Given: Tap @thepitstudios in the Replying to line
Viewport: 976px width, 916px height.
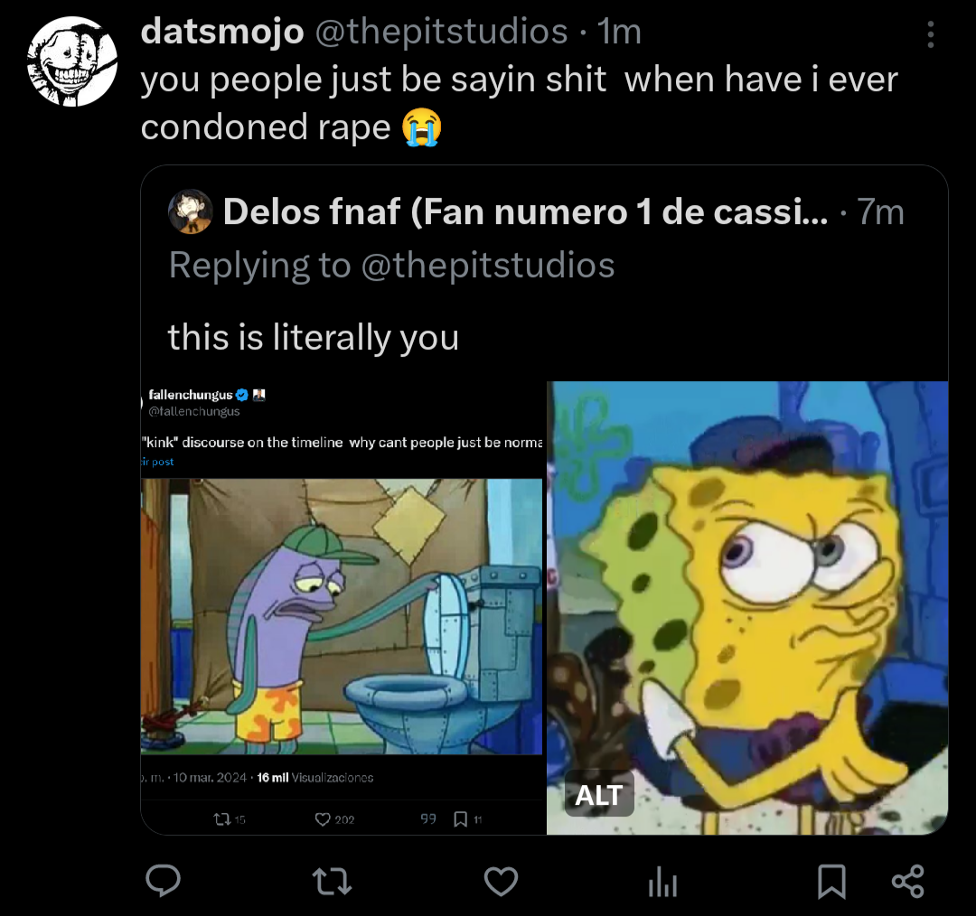Looking at the screenshot, I should coord(488,266).
